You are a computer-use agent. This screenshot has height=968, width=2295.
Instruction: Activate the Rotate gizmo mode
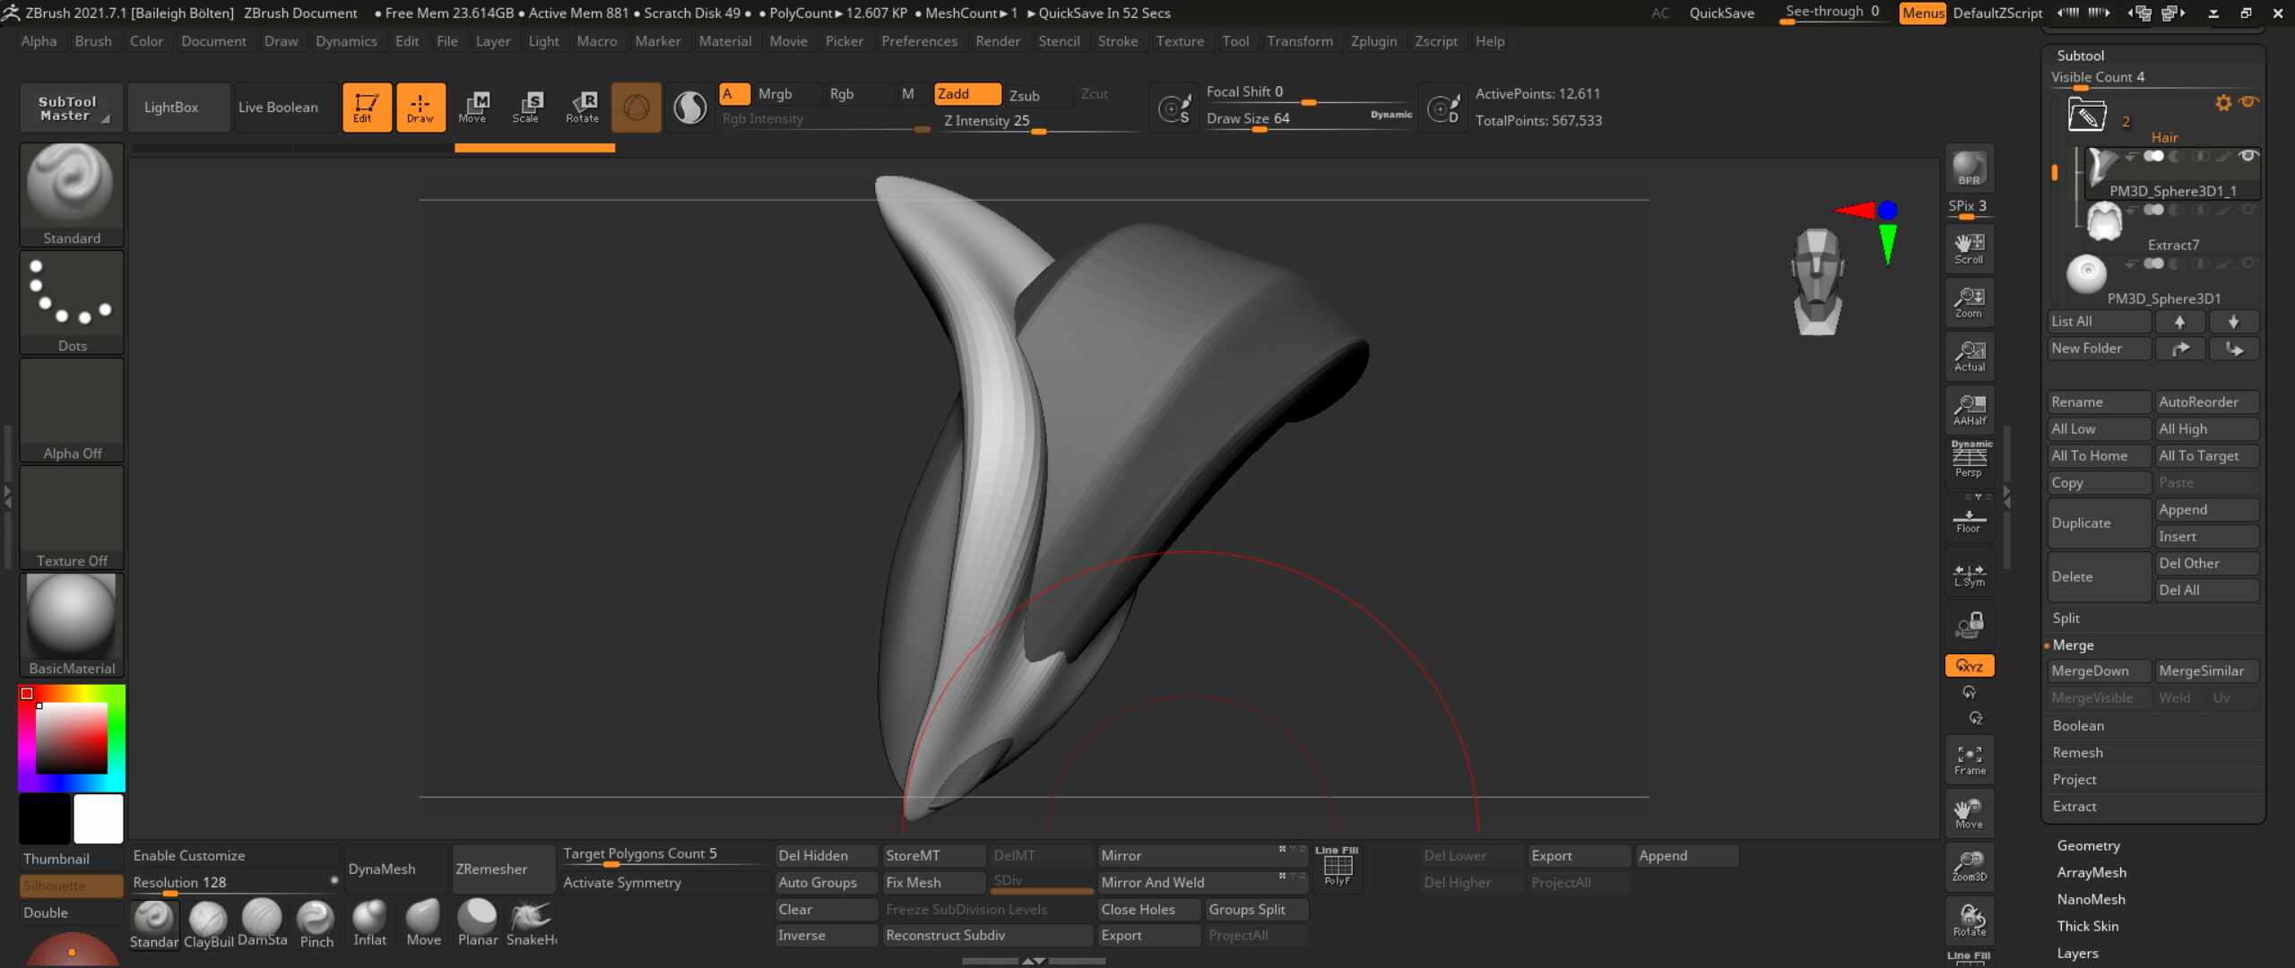pos(583,108)
